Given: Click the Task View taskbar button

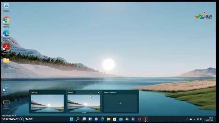Looking at the screenshot, I should [84, 119].
